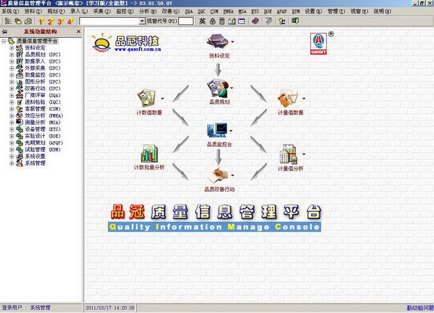Select 数据录入 (SPC) in the tree
434x313 pixels.
coord(43,62)
